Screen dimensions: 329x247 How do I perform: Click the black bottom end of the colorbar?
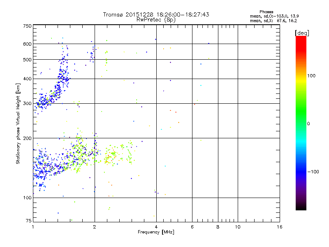click(301, 208)
